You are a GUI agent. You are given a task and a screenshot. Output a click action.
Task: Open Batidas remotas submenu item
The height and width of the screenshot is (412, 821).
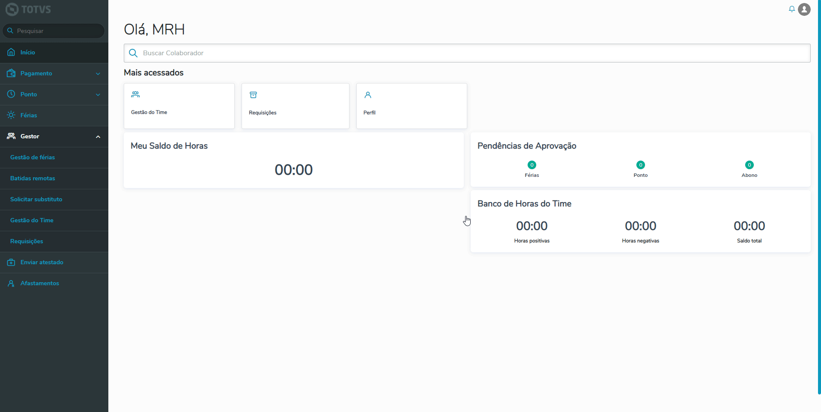coord(54,178)
